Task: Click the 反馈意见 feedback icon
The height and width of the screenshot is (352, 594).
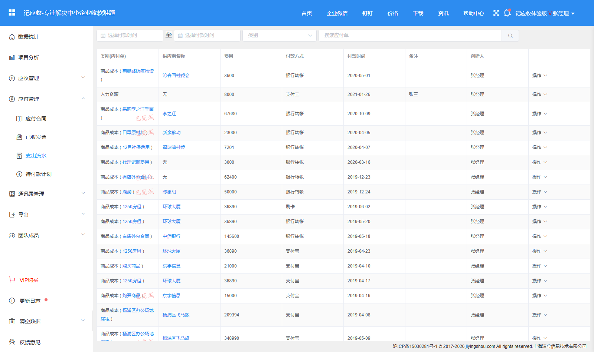Action: click(x=12, y=342)
